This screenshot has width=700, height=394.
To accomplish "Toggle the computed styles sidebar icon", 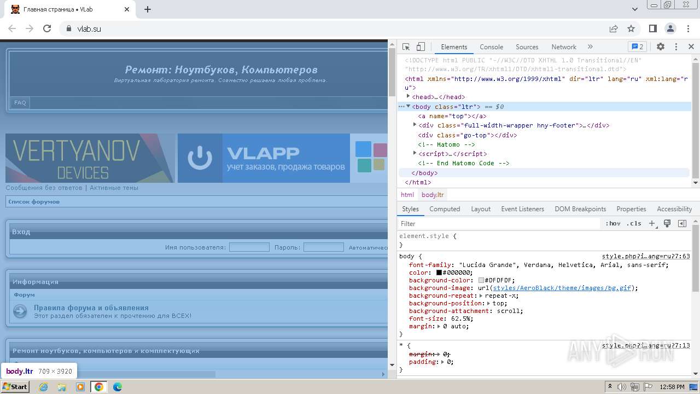I will click(682, 224).
